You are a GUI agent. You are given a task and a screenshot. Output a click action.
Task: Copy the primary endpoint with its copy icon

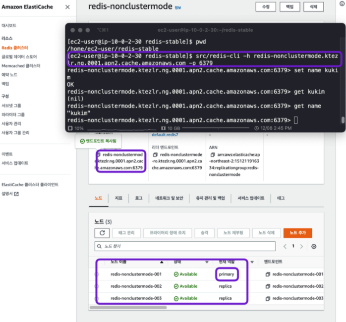point(99,155)
